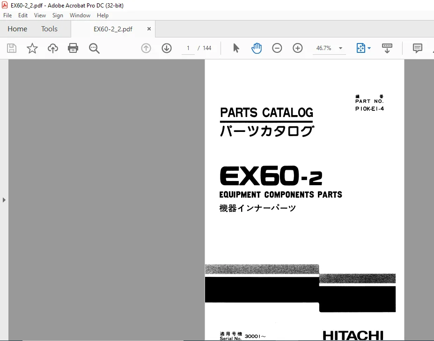Expand the left navigation pane

click(x=4, y=200)
